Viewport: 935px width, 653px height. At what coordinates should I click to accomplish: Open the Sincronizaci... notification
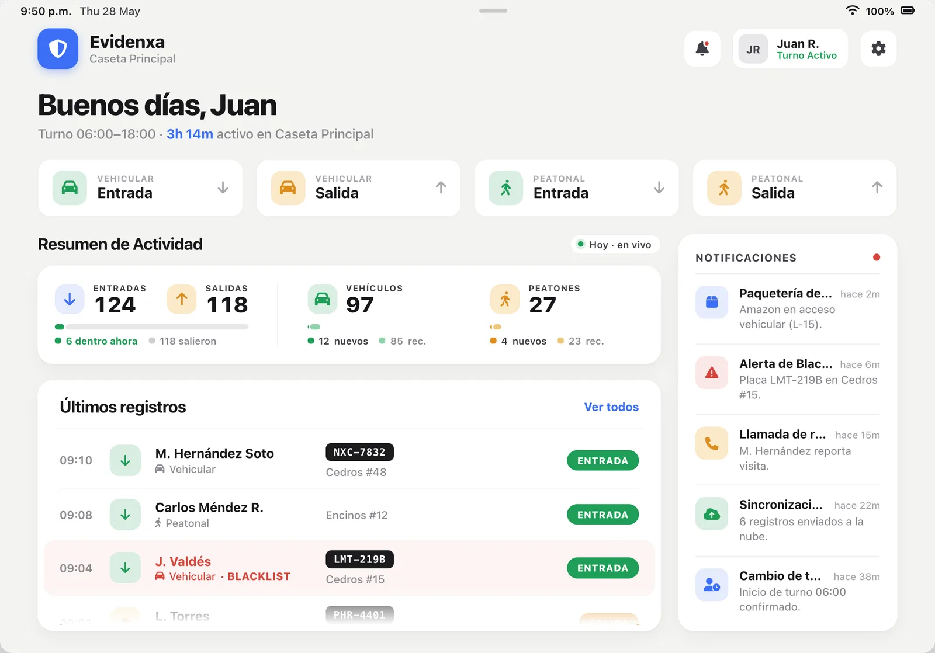[787, 520]
